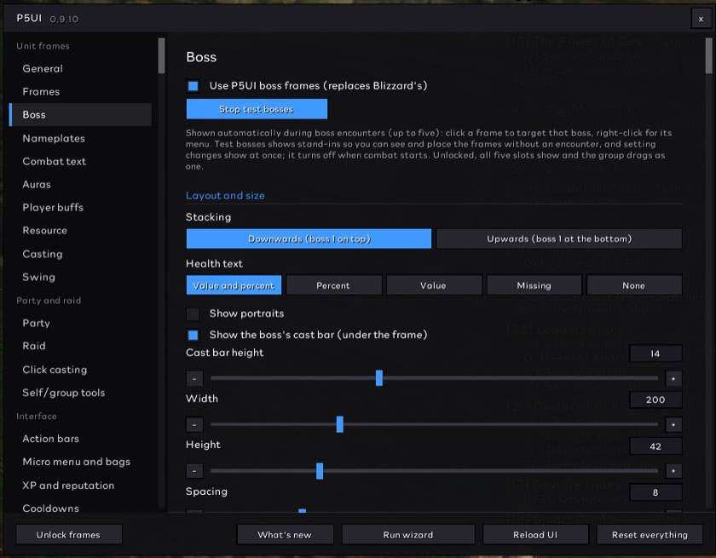This screenshot has width=716, height=558.
Task: Click the Width slider handle
Action: pyautogui.click(x=340, y=424)
